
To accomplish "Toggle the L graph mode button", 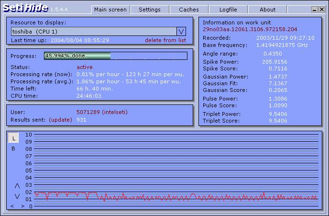I will (13, 138).
